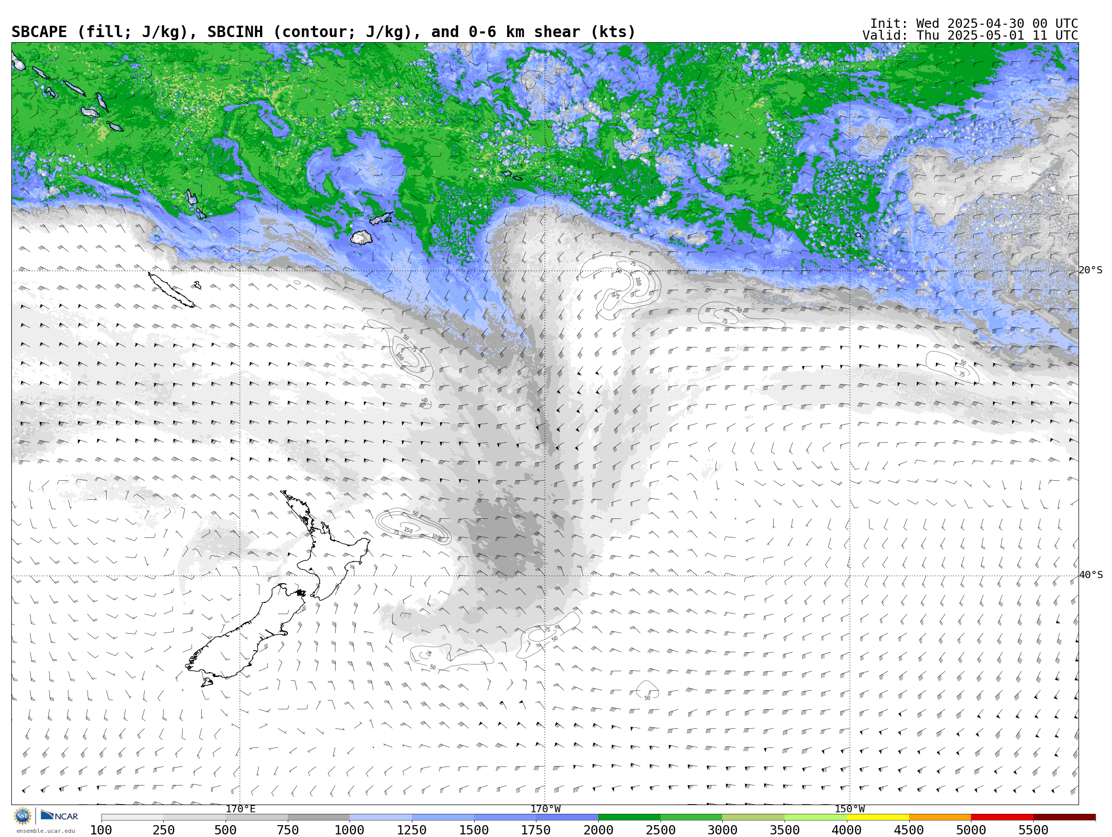Screen dimensions: 1112x837
Task: Select the red 5000–5500 colorbar segment
Action: 1002,817
